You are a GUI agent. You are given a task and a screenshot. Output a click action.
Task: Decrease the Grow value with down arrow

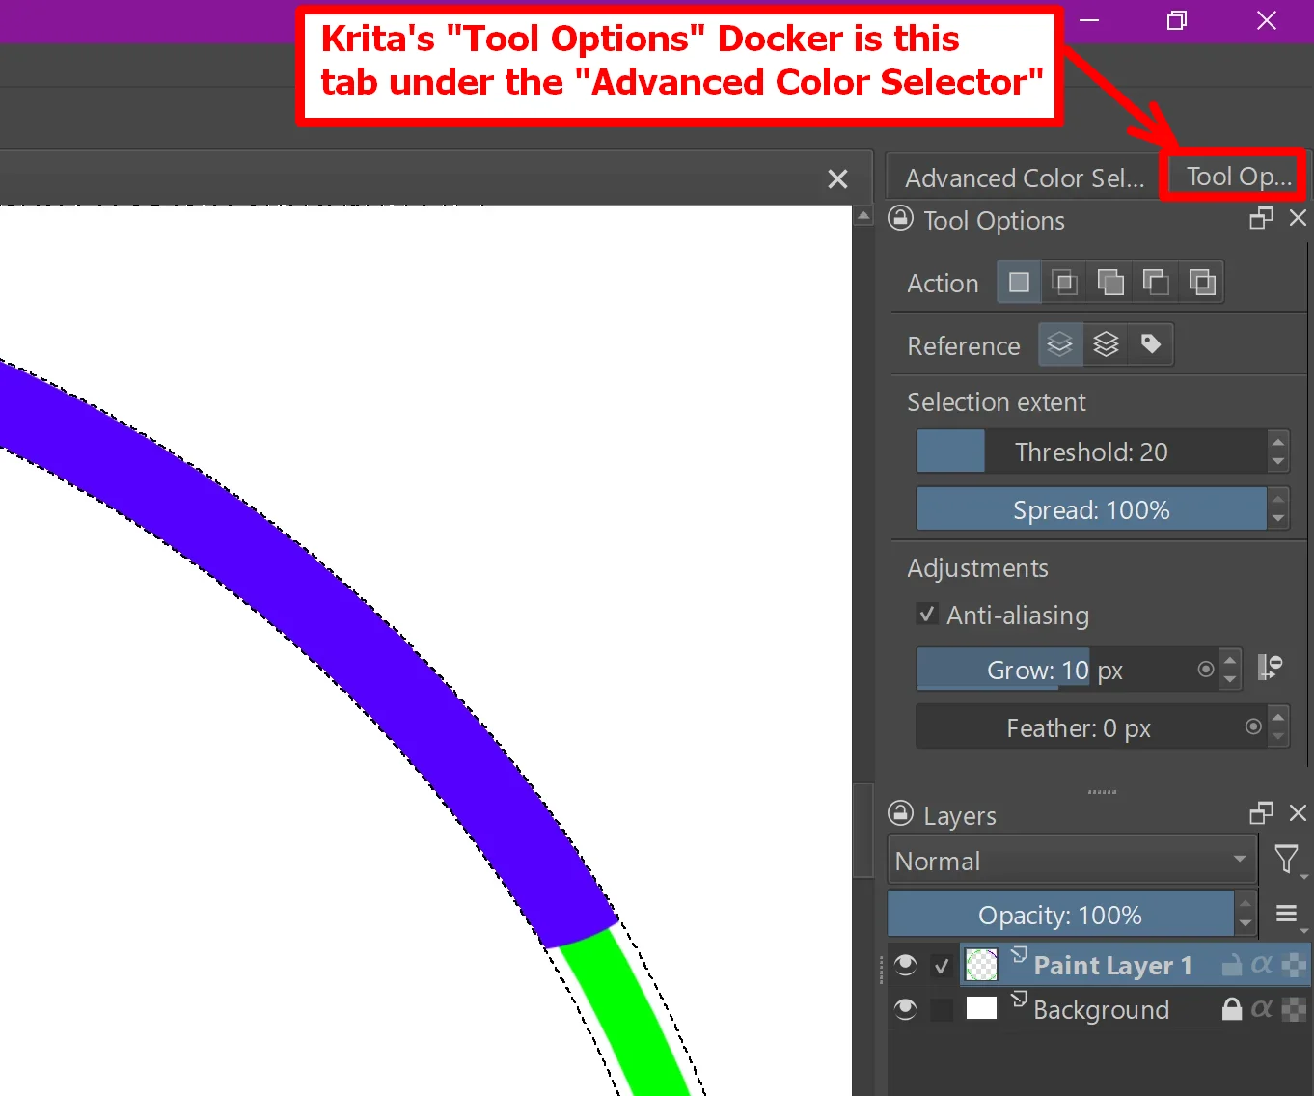(x=1230, y=679)
